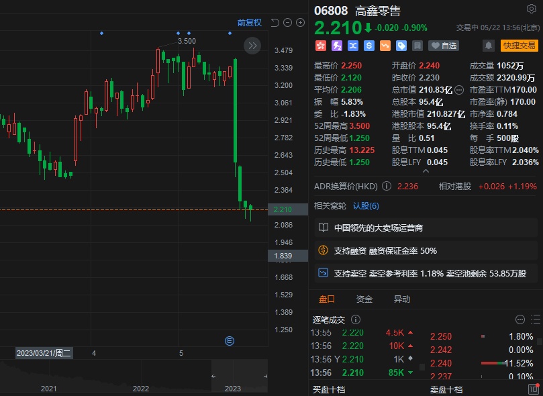Toggle 自选 watchlist favorite button
This screenshot has width=543, height=396.
pos(444,46)
